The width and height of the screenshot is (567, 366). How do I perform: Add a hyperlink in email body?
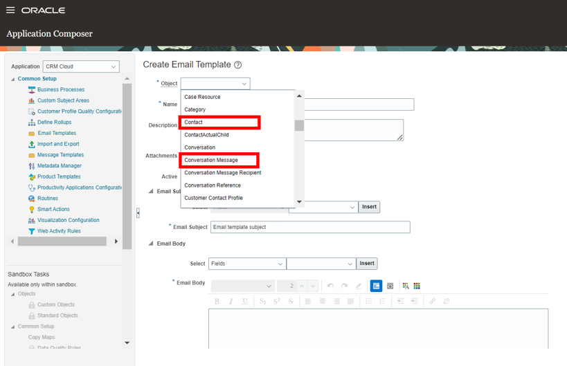432,302
